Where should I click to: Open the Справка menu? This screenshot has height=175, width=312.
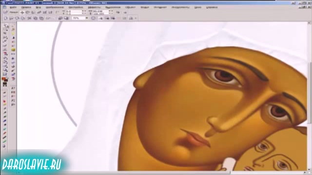coord(212,7)
